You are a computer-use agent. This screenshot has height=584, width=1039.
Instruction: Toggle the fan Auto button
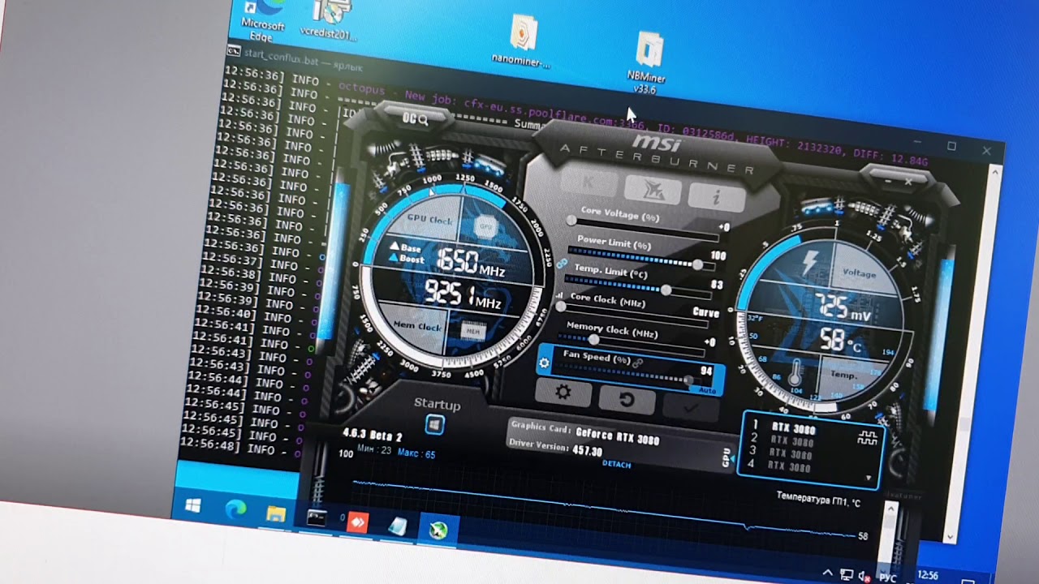[x=707, y=390]
